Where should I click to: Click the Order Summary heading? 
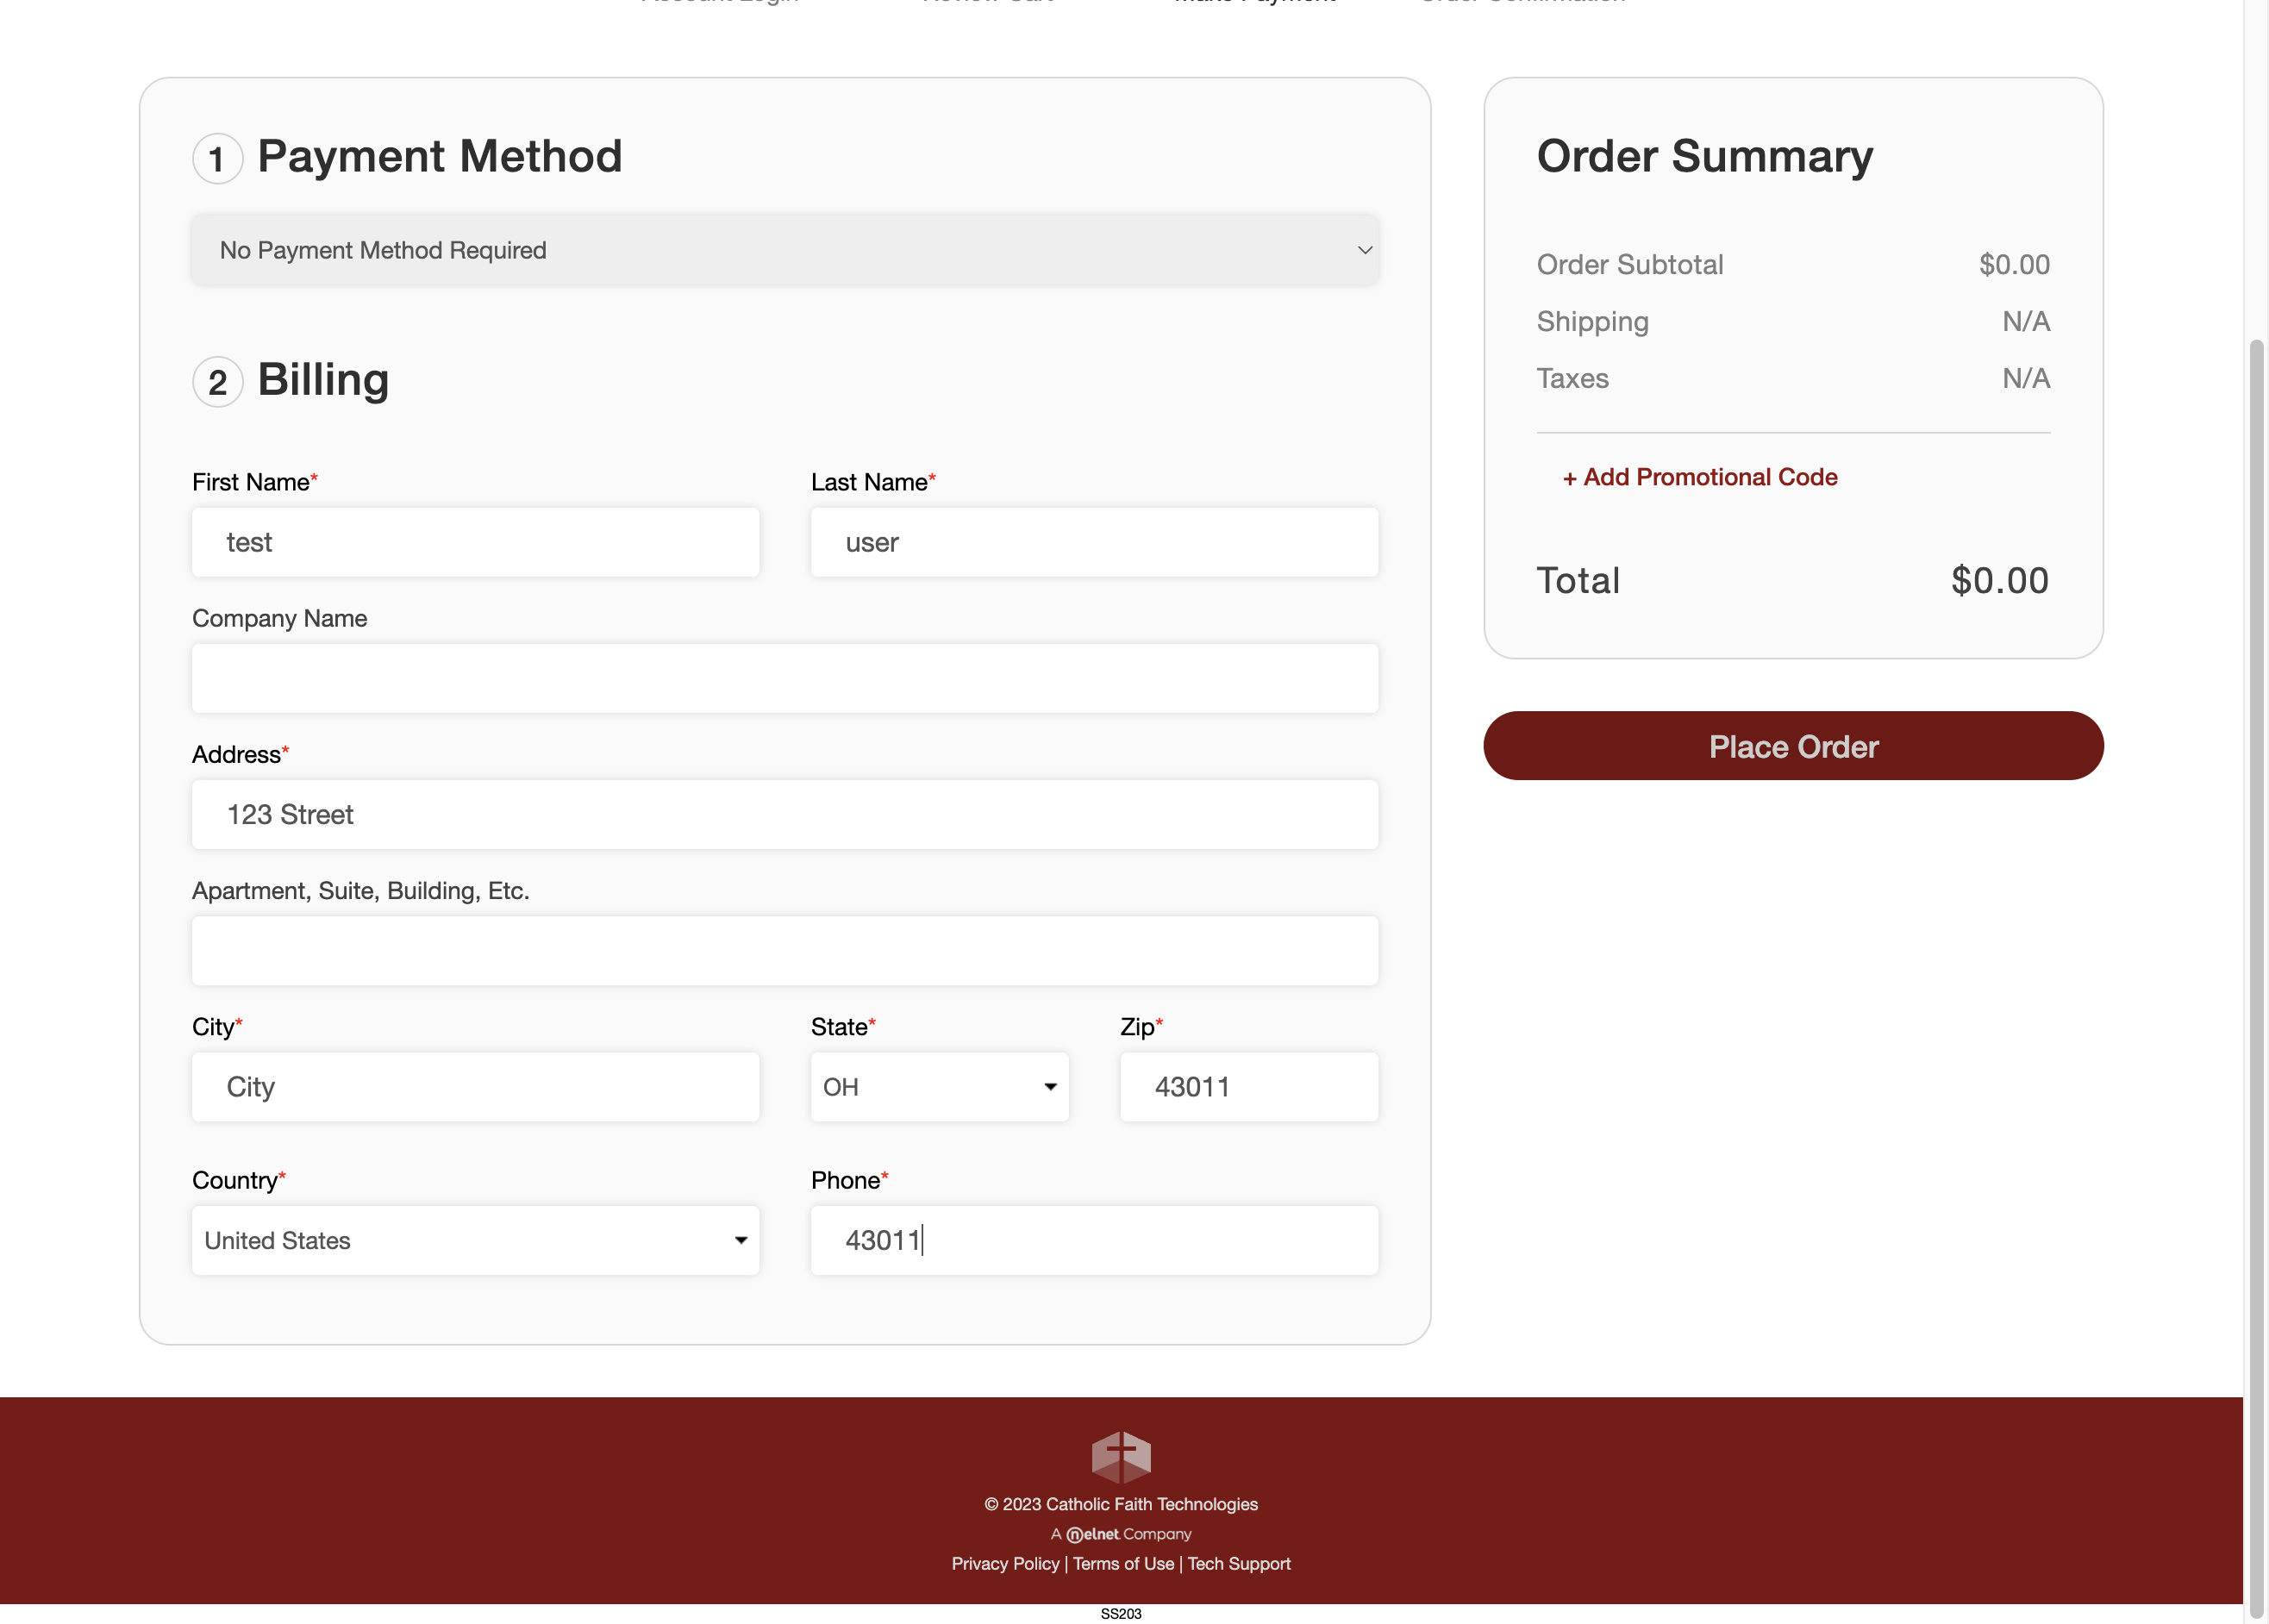1705,156
